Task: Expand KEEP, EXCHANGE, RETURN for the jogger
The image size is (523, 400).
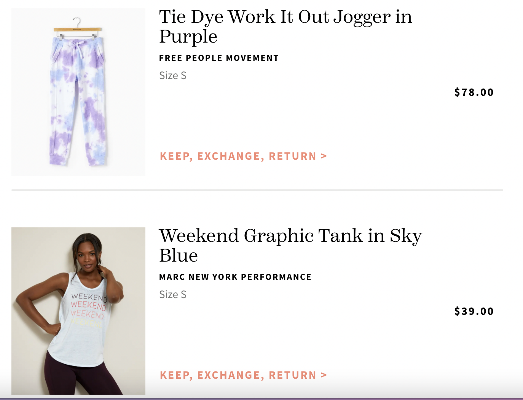Action: (x=242, y=156)
